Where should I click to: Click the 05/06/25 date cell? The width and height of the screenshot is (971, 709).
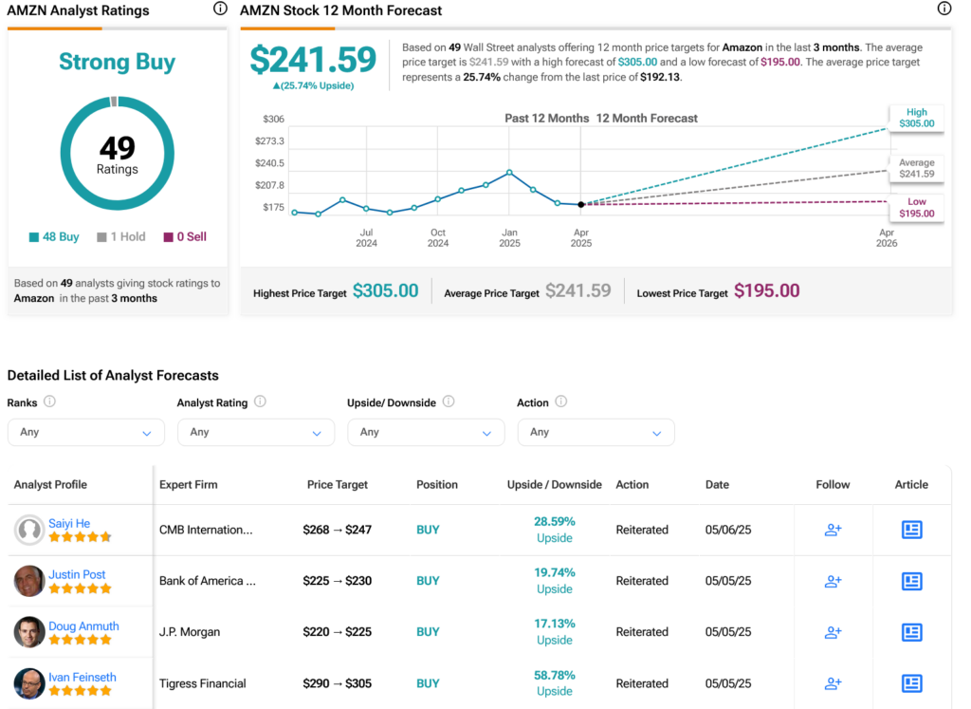click(x=728, y=530)
